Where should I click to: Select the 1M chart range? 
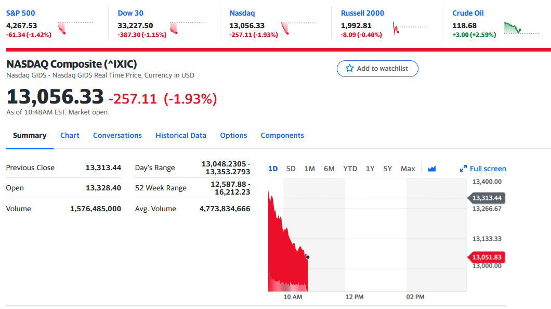click(309, 169)
